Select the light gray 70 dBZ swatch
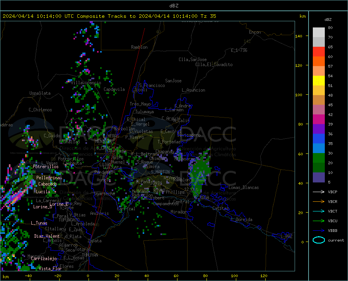Screen dimensions: 348x281 tap(319, 32)
